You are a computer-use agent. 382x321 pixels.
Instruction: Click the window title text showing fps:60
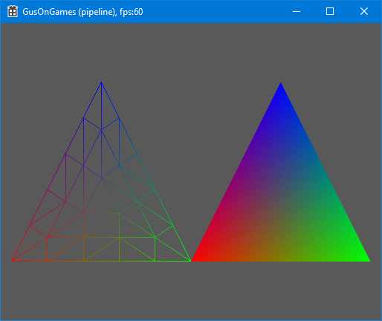click(82, 12)
